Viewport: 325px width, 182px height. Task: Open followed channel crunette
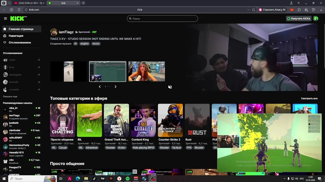point(22,89)
